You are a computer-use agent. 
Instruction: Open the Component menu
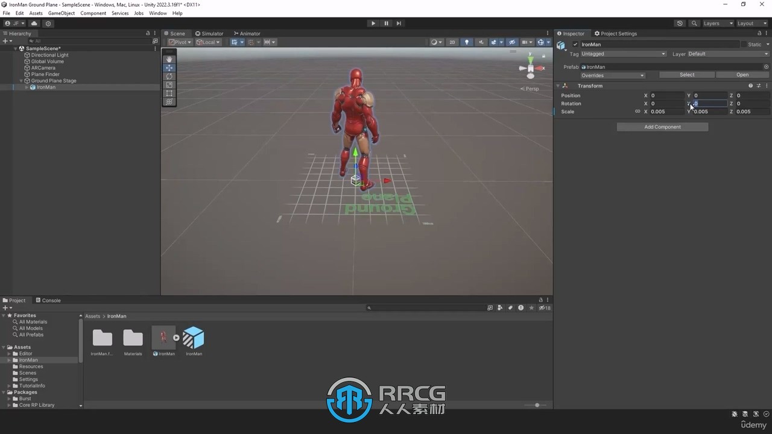coord(93,13)
